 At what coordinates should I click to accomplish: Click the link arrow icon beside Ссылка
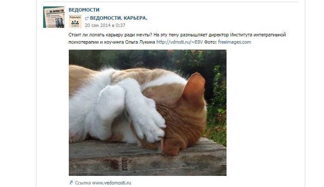pos(71,183)
